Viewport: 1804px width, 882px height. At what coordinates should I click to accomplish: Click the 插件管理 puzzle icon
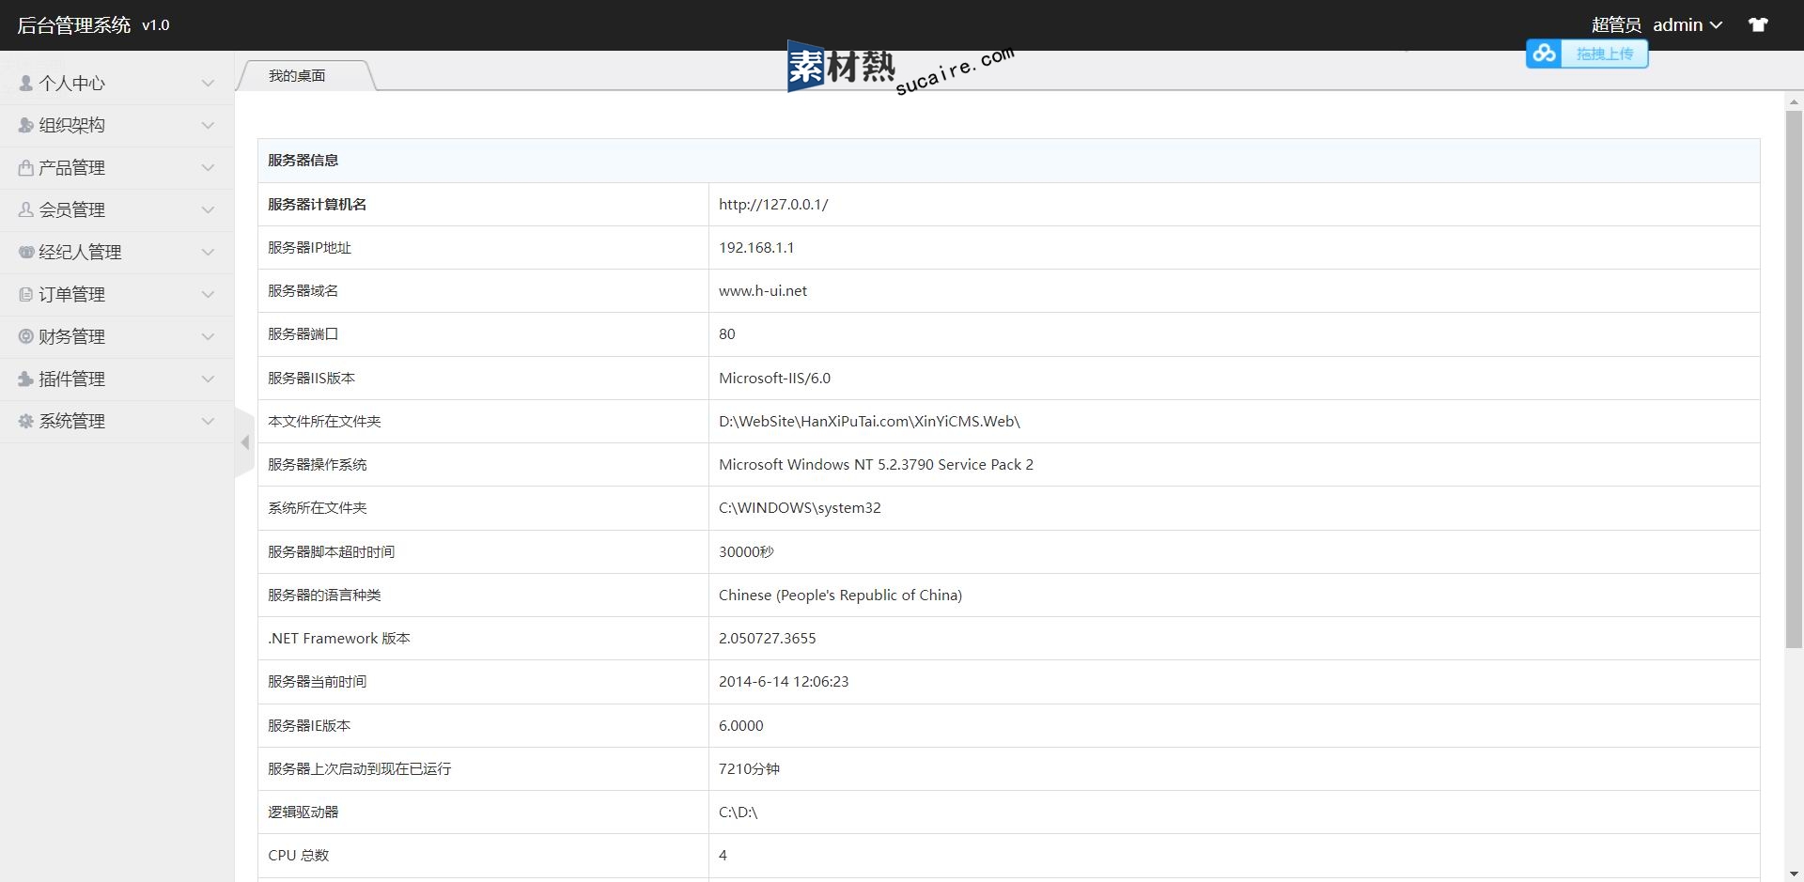click(26, 379)
